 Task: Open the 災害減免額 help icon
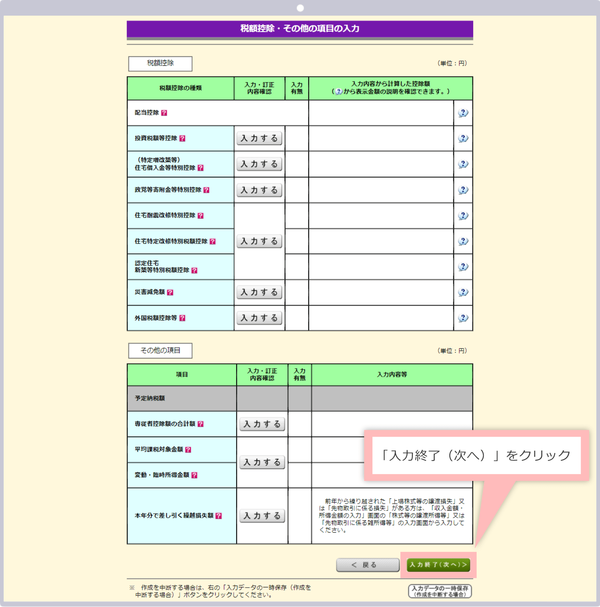click(170, 292)
